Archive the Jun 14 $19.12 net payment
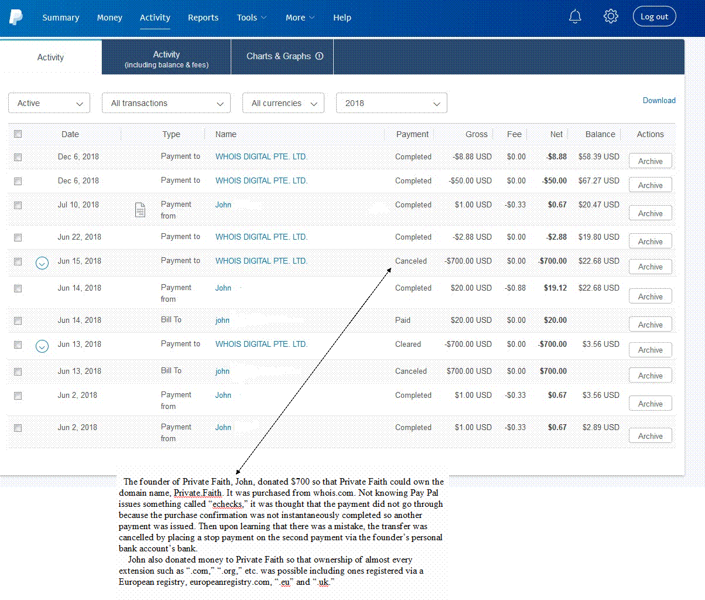This screenshot has width=705, height=600. [651, 296]
